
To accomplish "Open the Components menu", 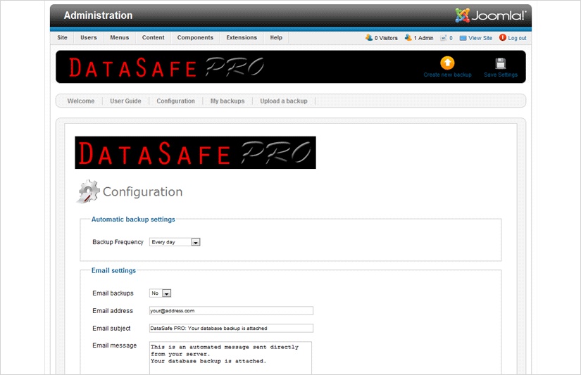I will tap(195, 38).
